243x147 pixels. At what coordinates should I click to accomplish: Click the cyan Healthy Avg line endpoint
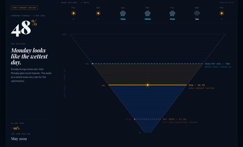pos(92,64)
